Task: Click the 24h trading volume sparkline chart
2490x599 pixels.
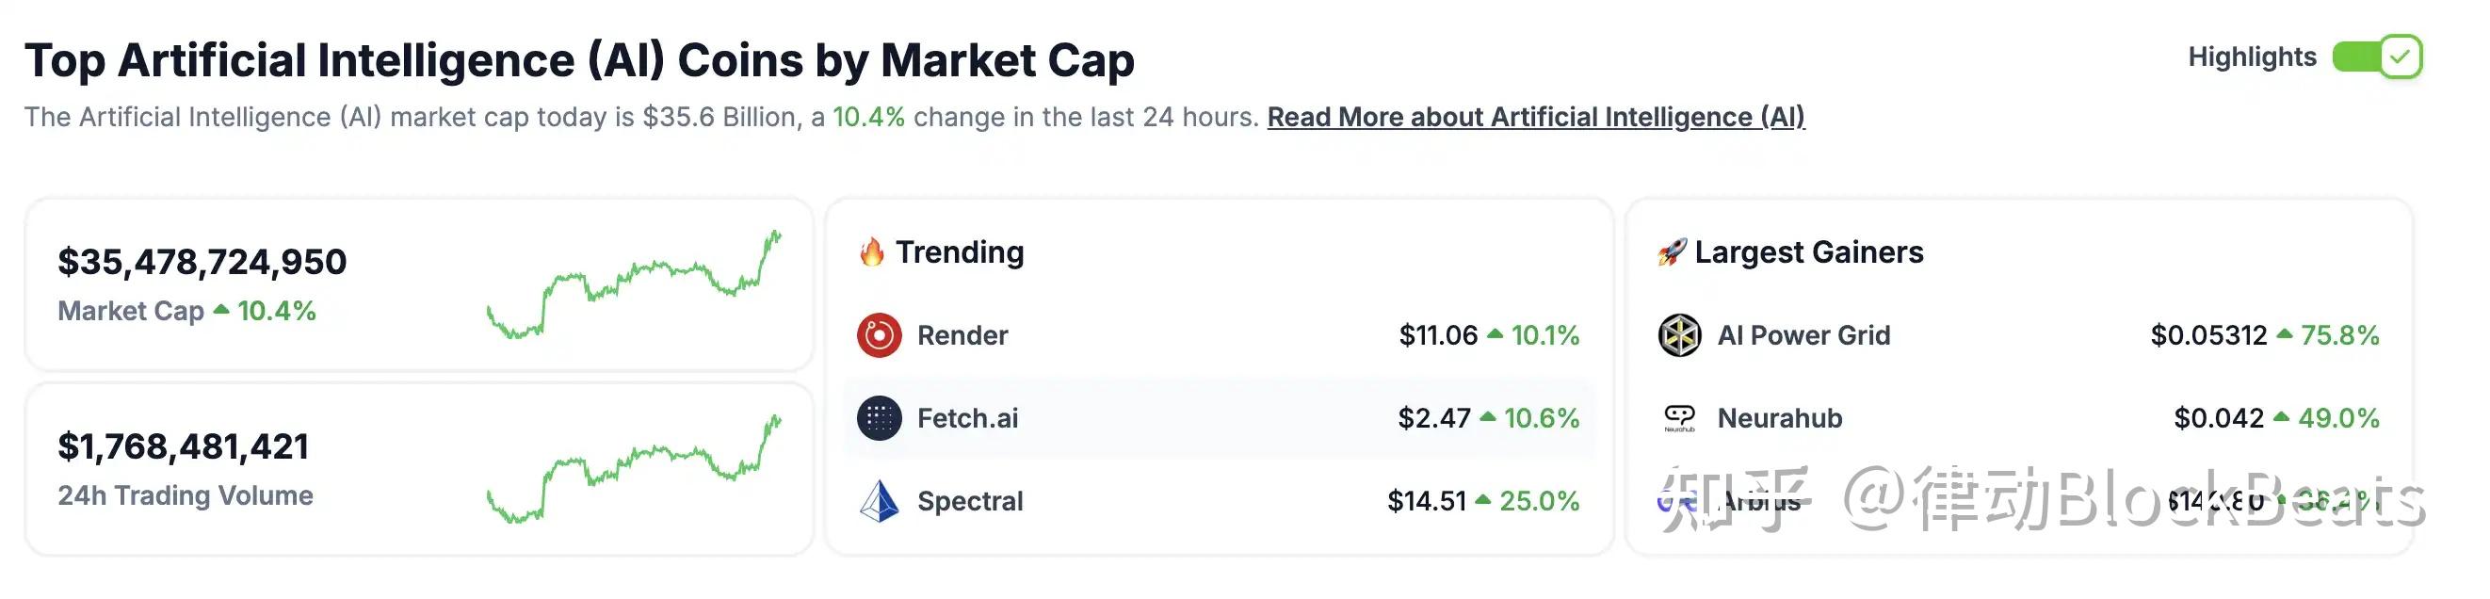Action: point(633,471)
